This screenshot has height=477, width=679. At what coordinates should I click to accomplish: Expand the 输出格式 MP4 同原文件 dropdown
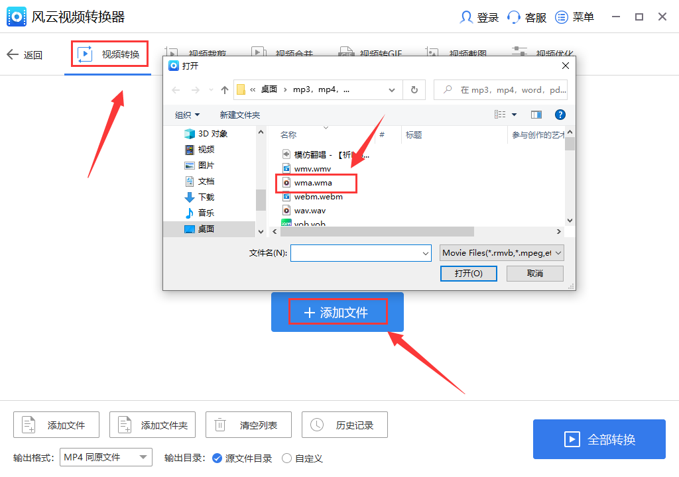[x=106, y=457]
